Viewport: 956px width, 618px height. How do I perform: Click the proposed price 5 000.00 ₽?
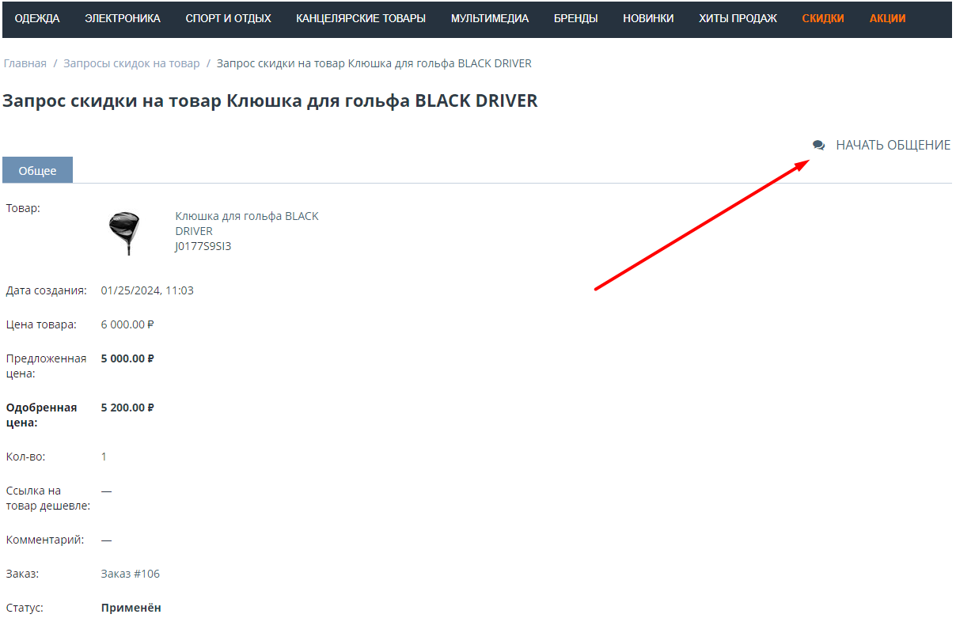click(127, 358)
